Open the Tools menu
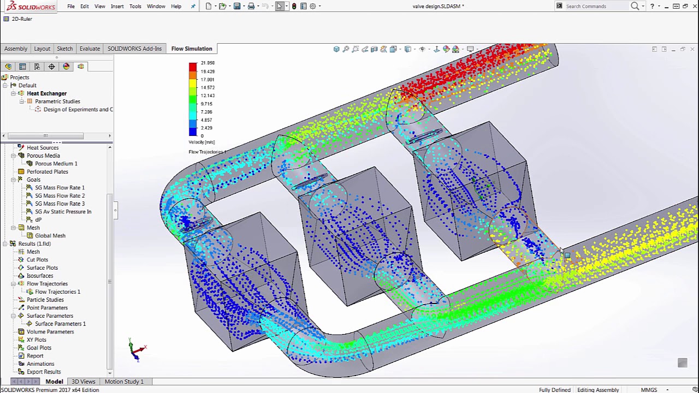Screen dimensions: 699x393 pos(135,6)
